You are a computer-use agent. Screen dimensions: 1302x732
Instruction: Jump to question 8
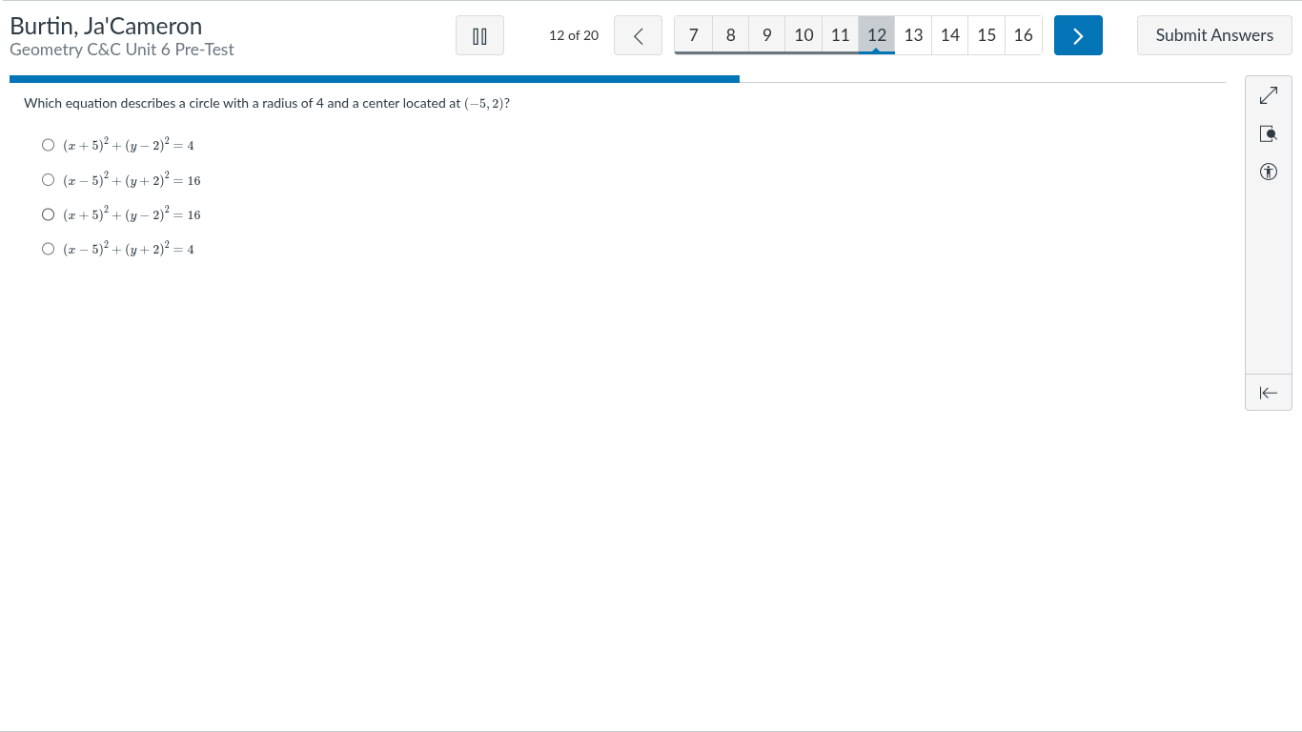(730, 35)
